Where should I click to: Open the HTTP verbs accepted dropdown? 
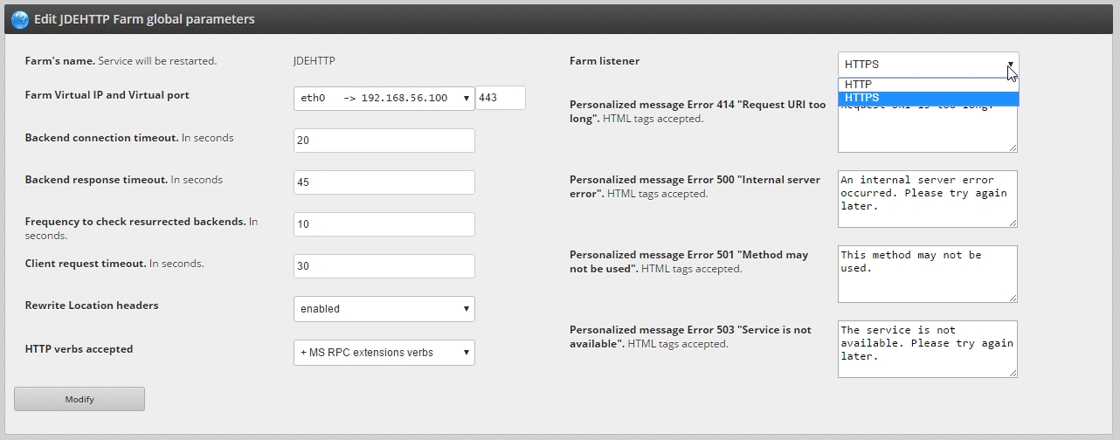[384, 353]
